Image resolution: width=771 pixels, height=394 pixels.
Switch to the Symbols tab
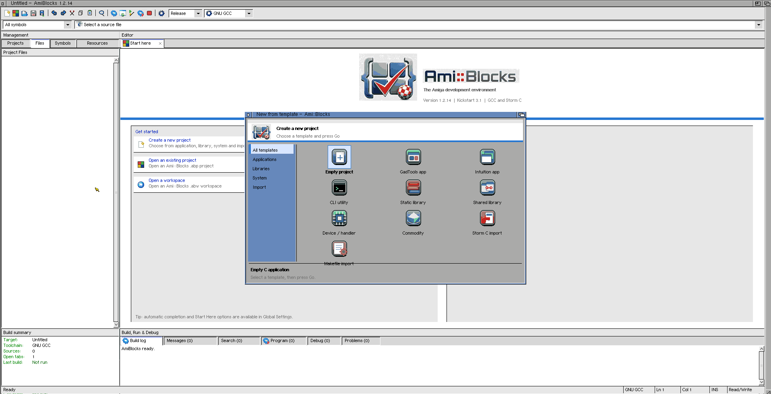[63, 43]
